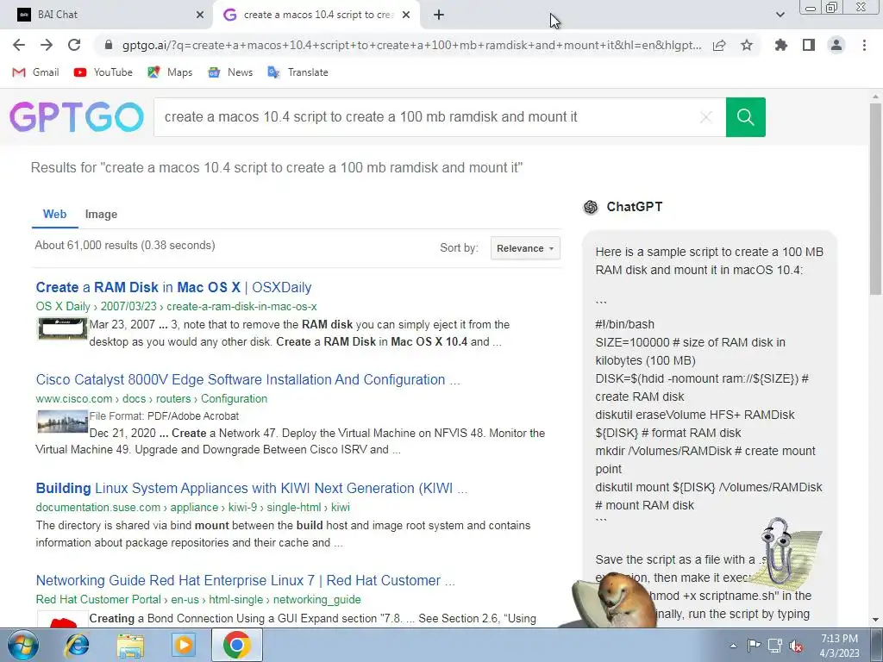This screenshot has width=883, height=662.
Task: Show hidden system tray icons
Action: (x=733, y=646)
